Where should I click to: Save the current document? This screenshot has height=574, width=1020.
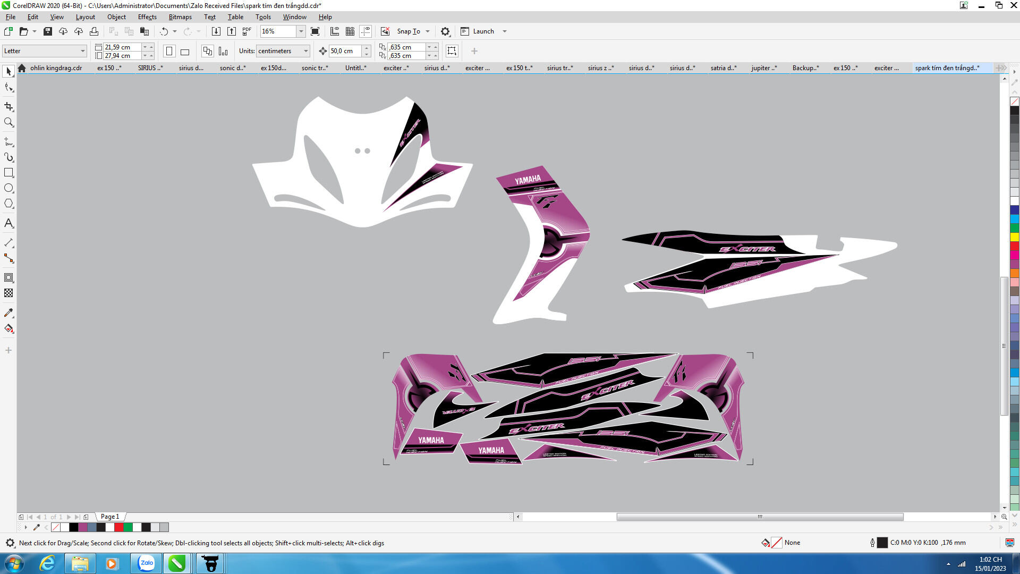[x=48, y=31]
